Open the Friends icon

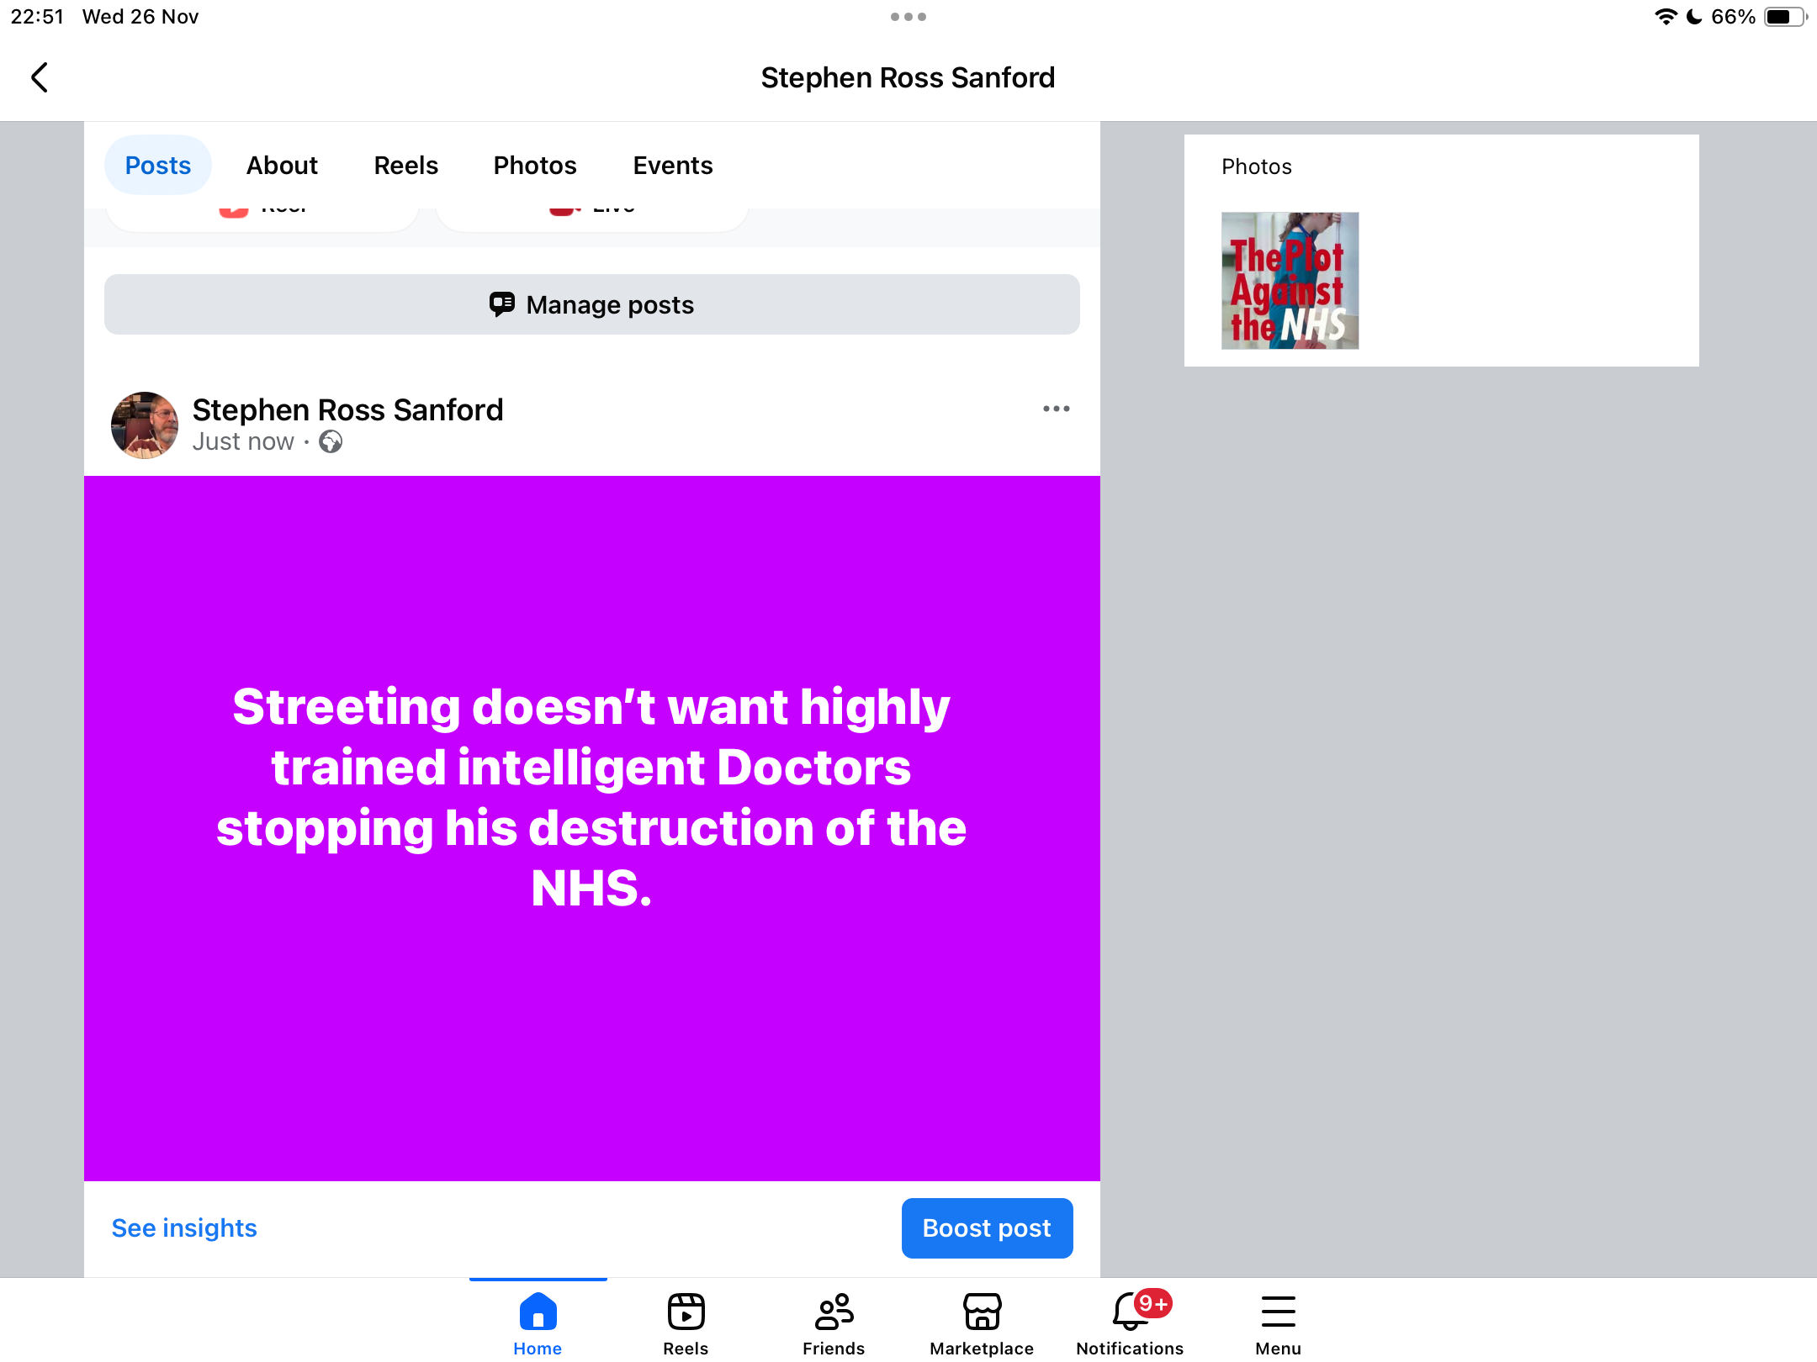pos(834,1312)
